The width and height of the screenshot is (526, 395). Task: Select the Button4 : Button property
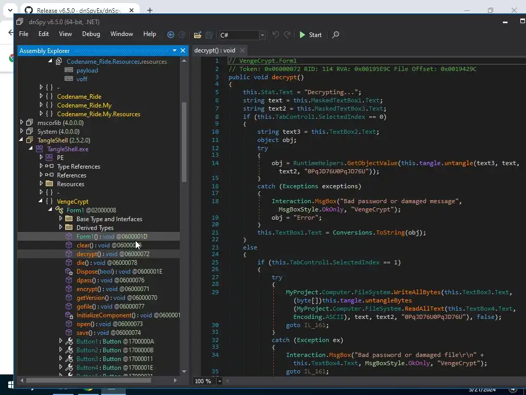115,367
